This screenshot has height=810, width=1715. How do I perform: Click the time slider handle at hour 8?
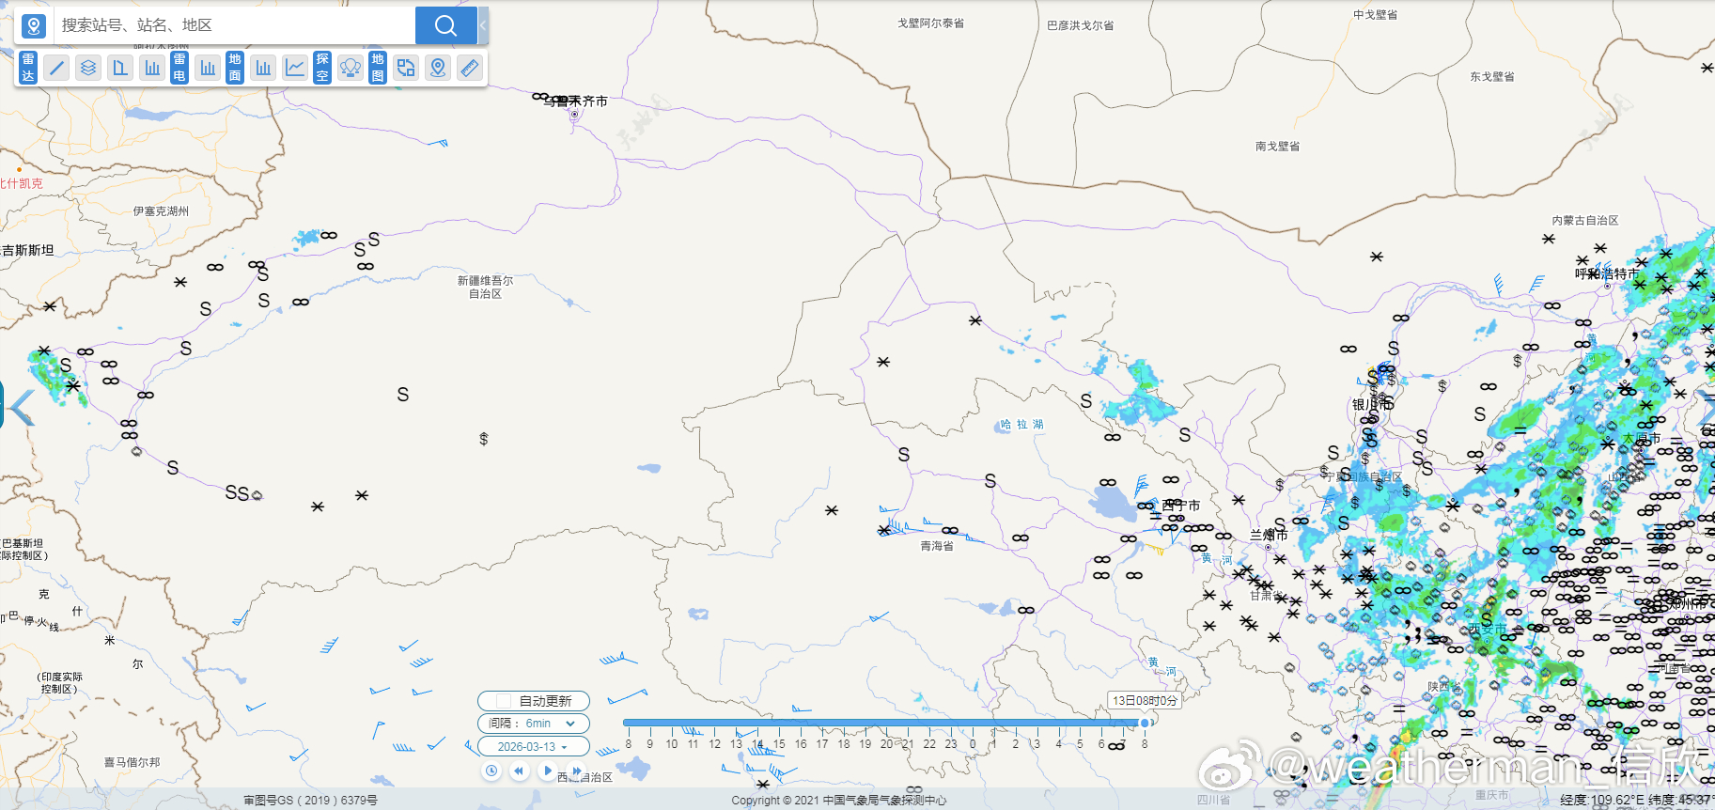pyautogui.click(x=1145, y=723)
